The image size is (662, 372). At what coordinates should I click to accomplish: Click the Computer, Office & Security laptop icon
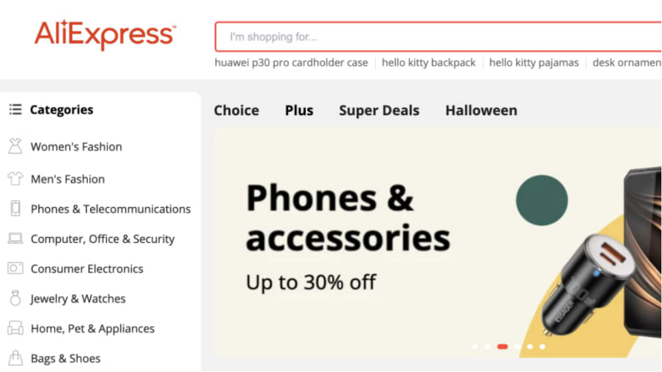click(x=15, y=239)
